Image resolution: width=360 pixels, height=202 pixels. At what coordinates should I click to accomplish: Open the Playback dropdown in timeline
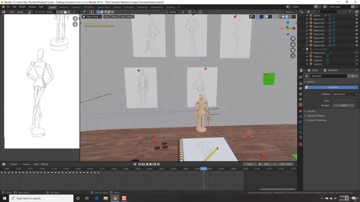point(15,164)
